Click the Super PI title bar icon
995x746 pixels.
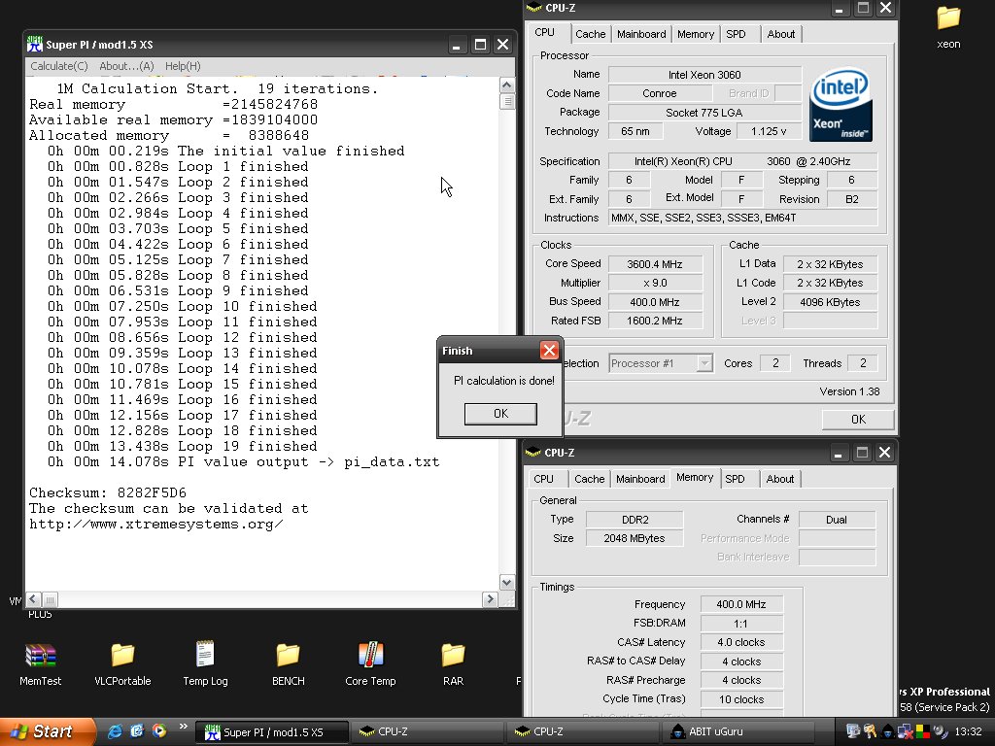(x=35, y=45)
